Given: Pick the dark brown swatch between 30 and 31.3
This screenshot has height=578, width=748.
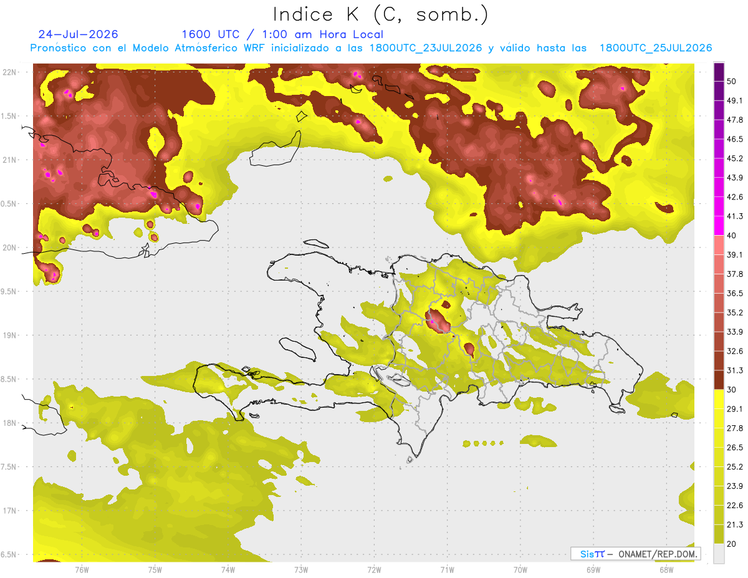Looking at the screenshot, I should 719,380.
